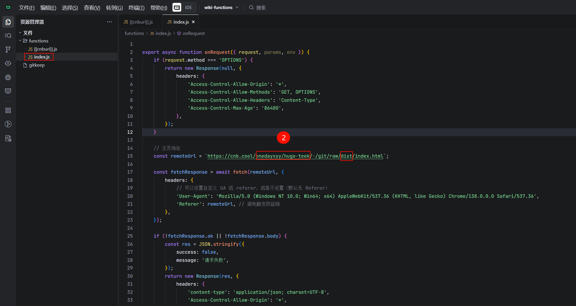Open the Source Control branch icon
576x306 pixels.
(x=8, y=49)
